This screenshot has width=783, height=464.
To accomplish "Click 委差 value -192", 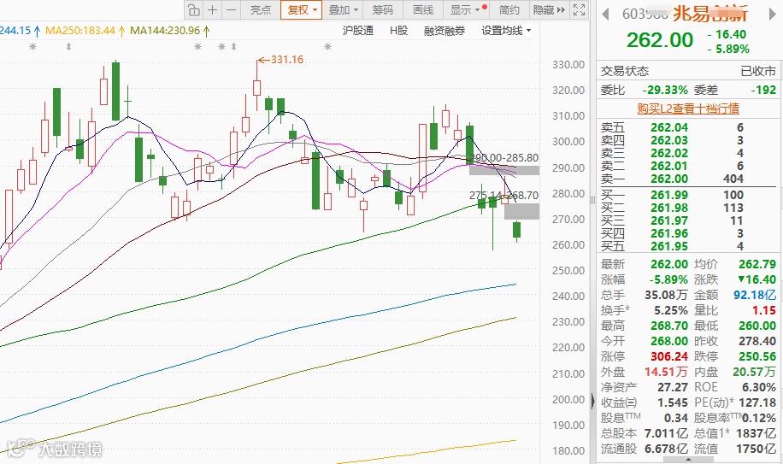I will click(x=763, y=91).
